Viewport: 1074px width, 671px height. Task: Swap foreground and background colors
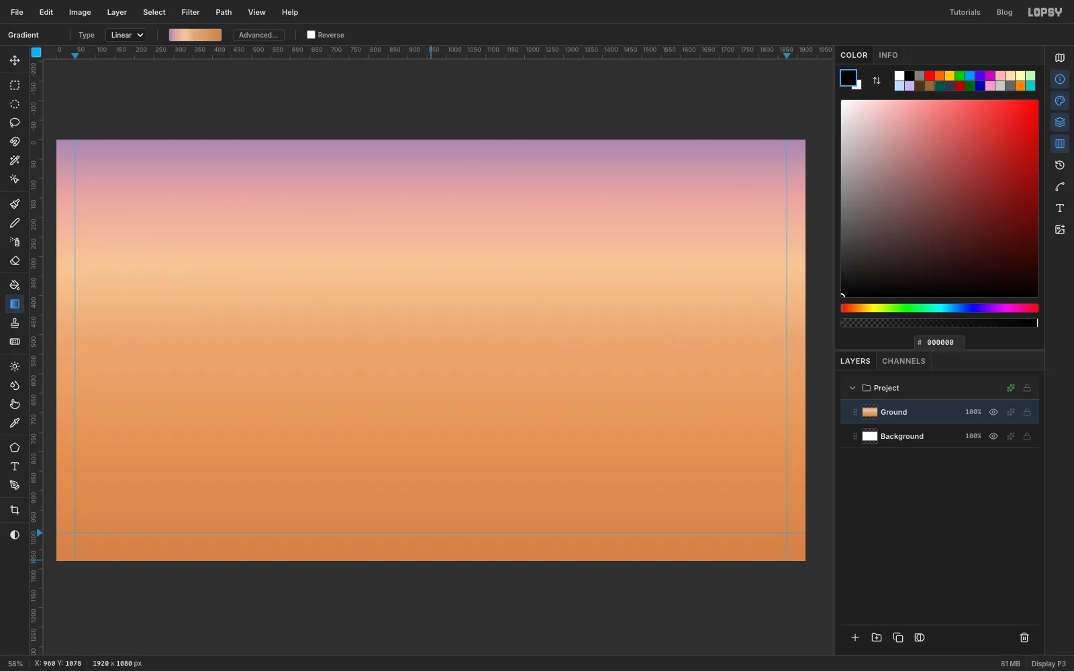pos(877,81)
